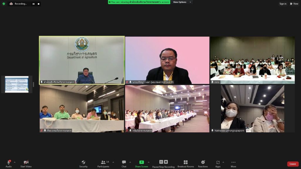Open the Reactions menu
Image resolution: width=301 pixels, height=169 pixels.
point(203,162)
